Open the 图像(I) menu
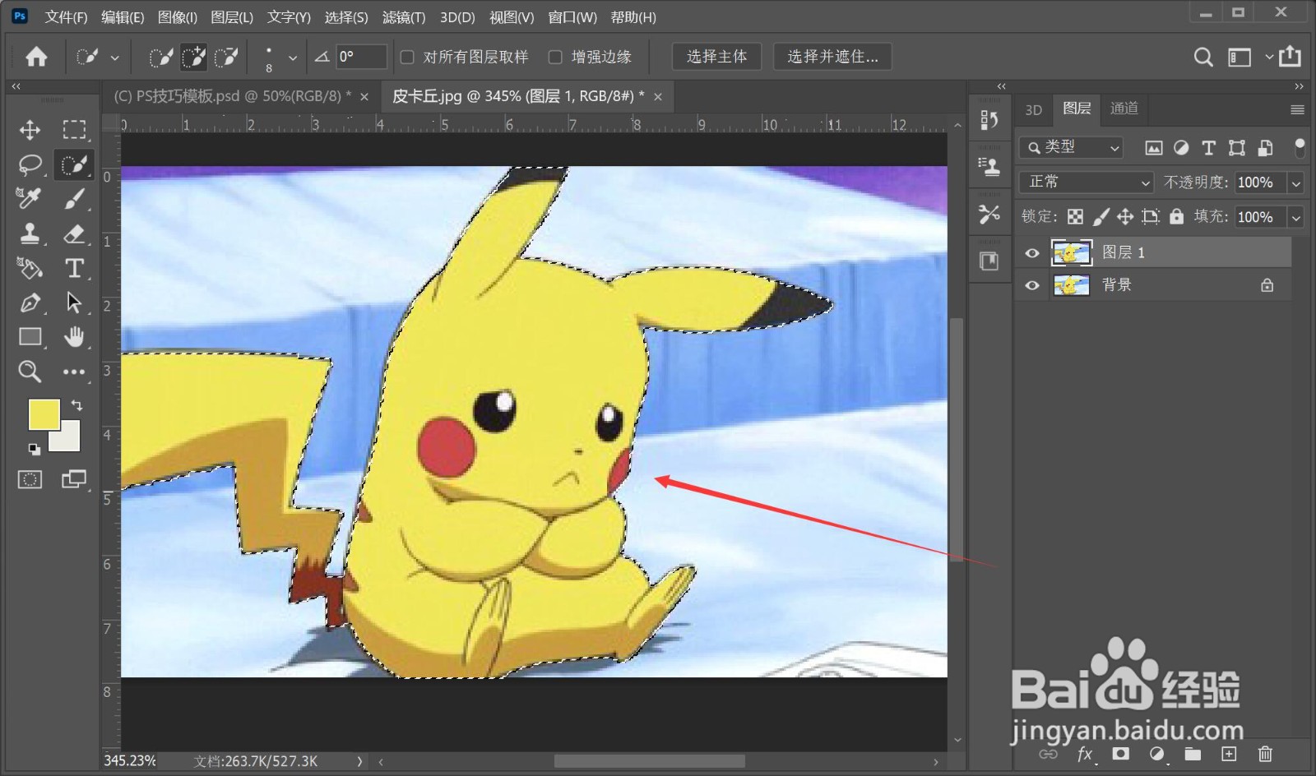This screenshot has height=776, width=1316. coord(177,17)
